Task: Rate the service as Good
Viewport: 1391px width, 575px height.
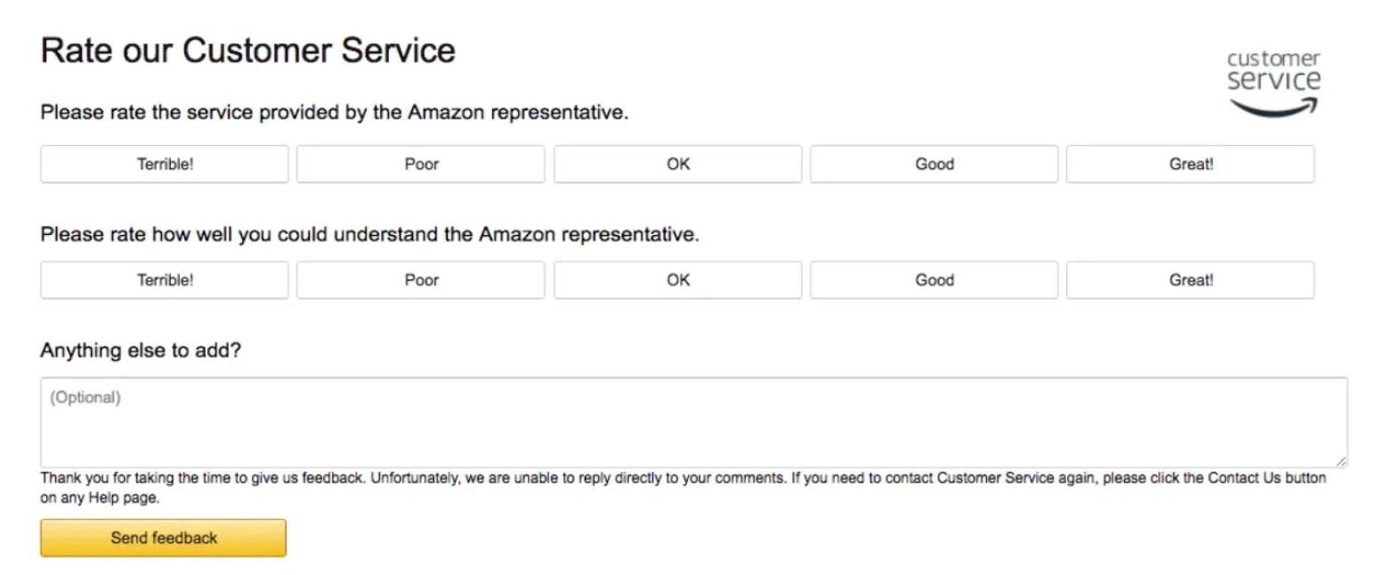Action: tap(933, 164)
